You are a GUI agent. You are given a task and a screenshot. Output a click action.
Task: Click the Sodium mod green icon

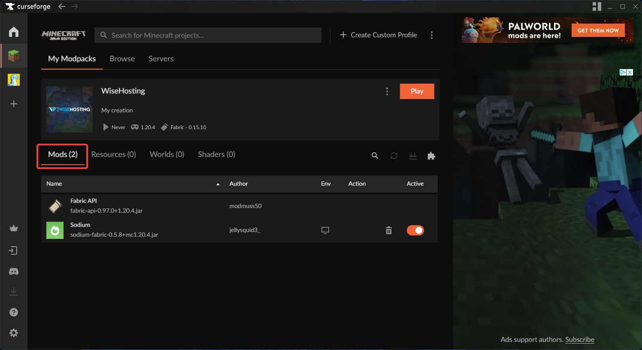pos(55,230)
